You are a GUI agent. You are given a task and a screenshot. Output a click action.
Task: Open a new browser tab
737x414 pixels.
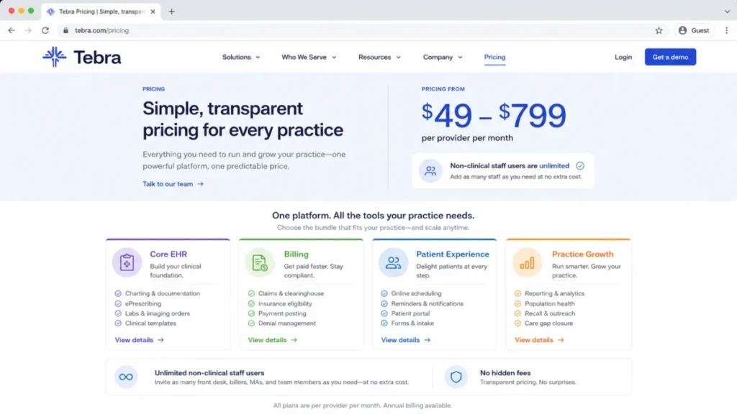(x=171, y=11)
